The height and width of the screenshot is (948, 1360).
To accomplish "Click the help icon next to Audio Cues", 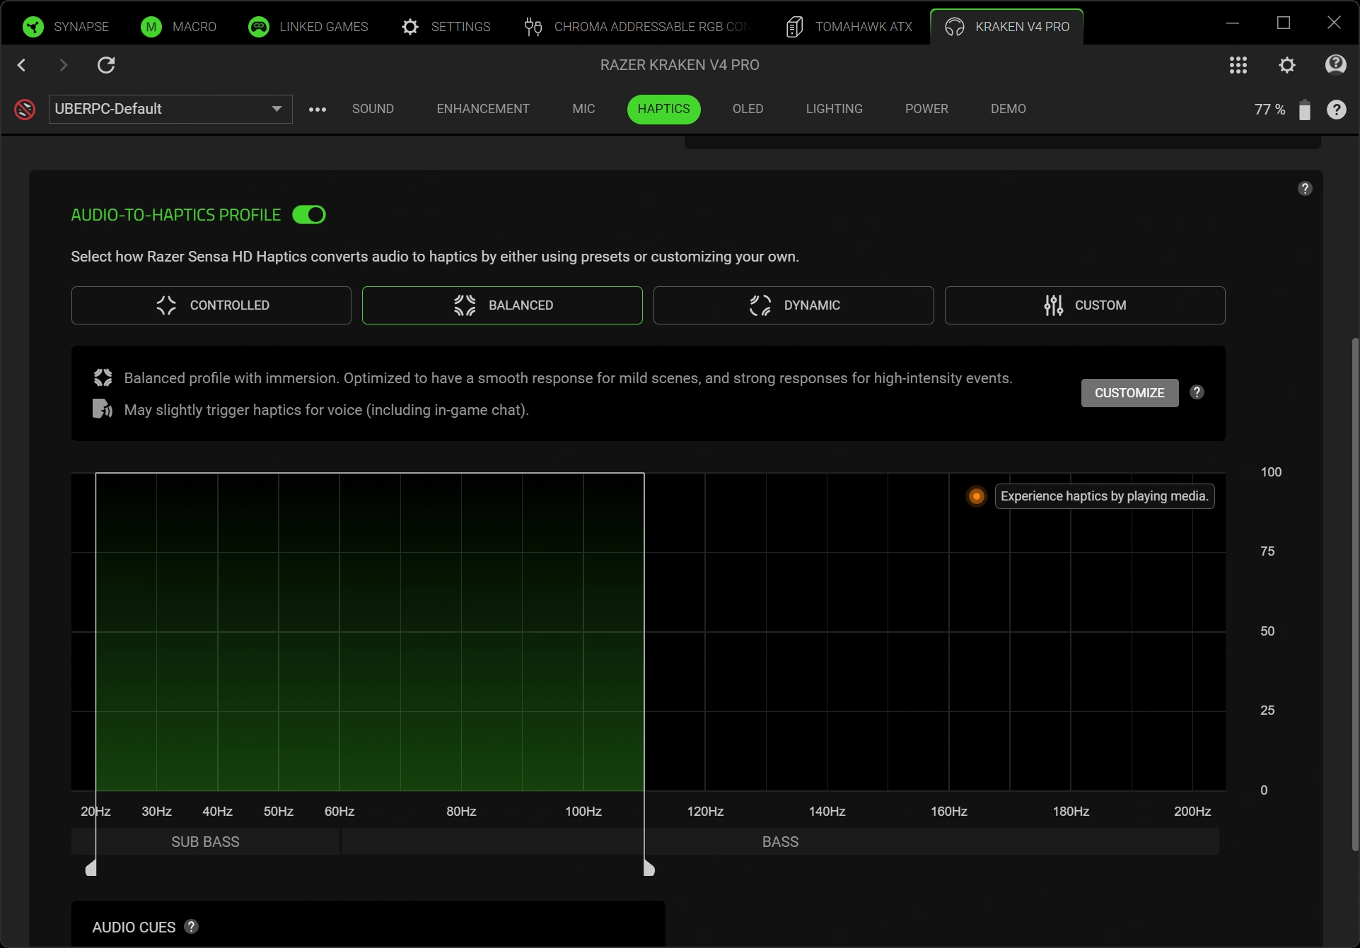I will coord(191,927).
